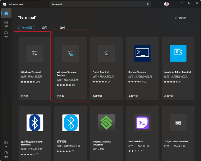The height and width of the screenshot is (161, 201).
Task: Open the user profile avatar
Action: pyautogui.click(x=166, y=4)
